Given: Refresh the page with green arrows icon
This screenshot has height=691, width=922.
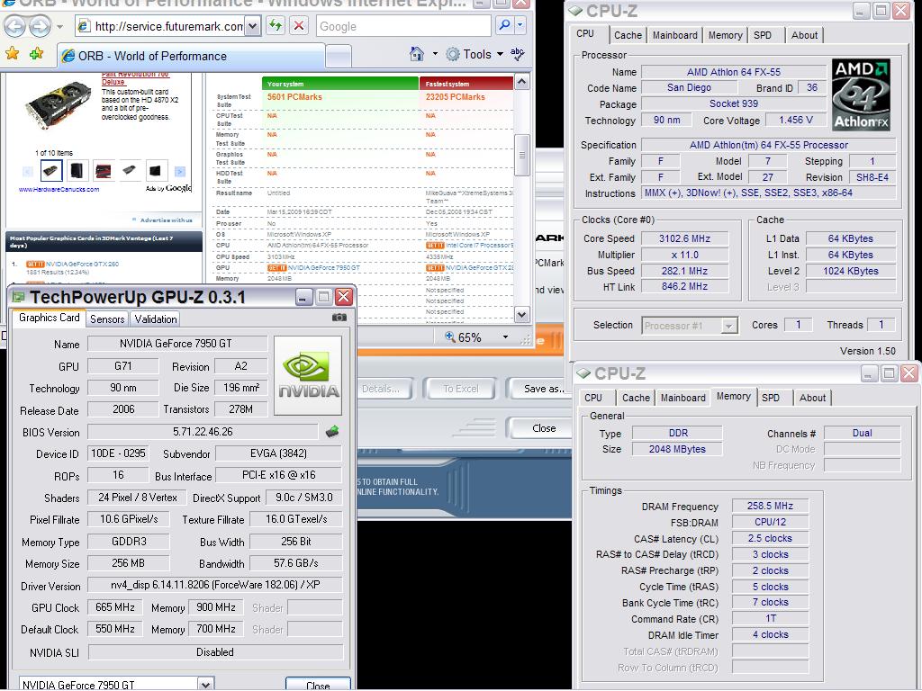Looking at the screenshot, I should pos(276,25).
